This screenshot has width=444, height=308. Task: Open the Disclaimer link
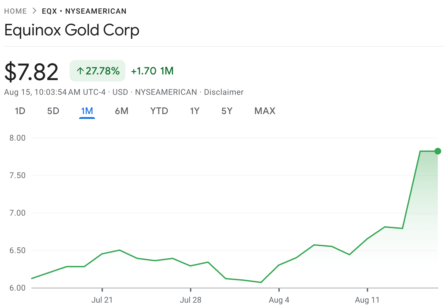tap(224, 92)
